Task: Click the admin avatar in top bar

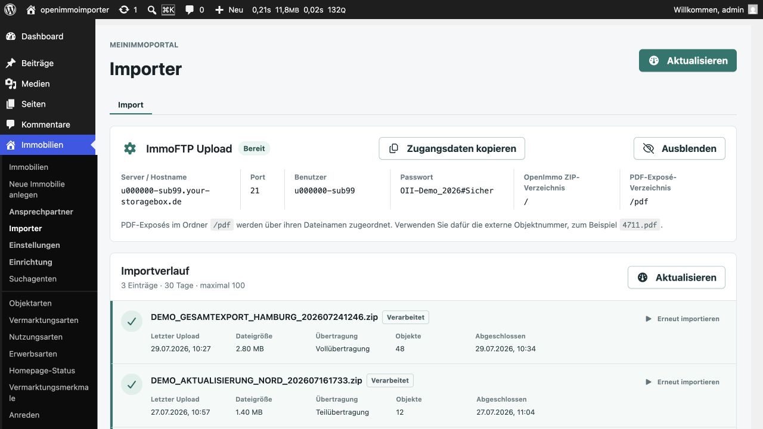Action: (x=753, y=10)
